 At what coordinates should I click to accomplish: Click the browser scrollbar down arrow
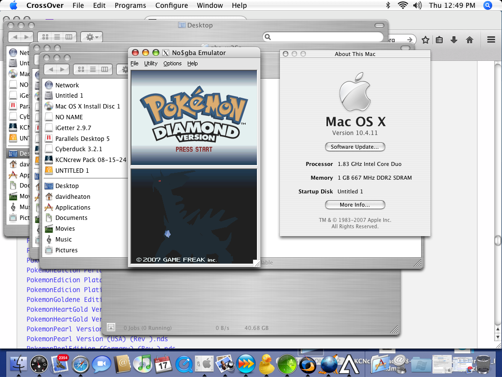pyautogui.click(x=498, y=337)
